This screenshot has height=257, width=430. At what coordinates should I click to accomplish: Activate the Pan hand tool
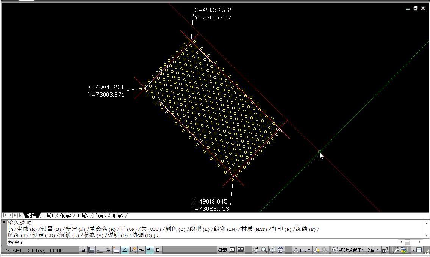256,250
